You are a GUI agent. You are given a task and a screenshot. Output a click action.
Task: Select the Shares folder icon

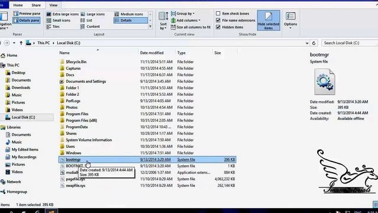[x=62, y=134]
